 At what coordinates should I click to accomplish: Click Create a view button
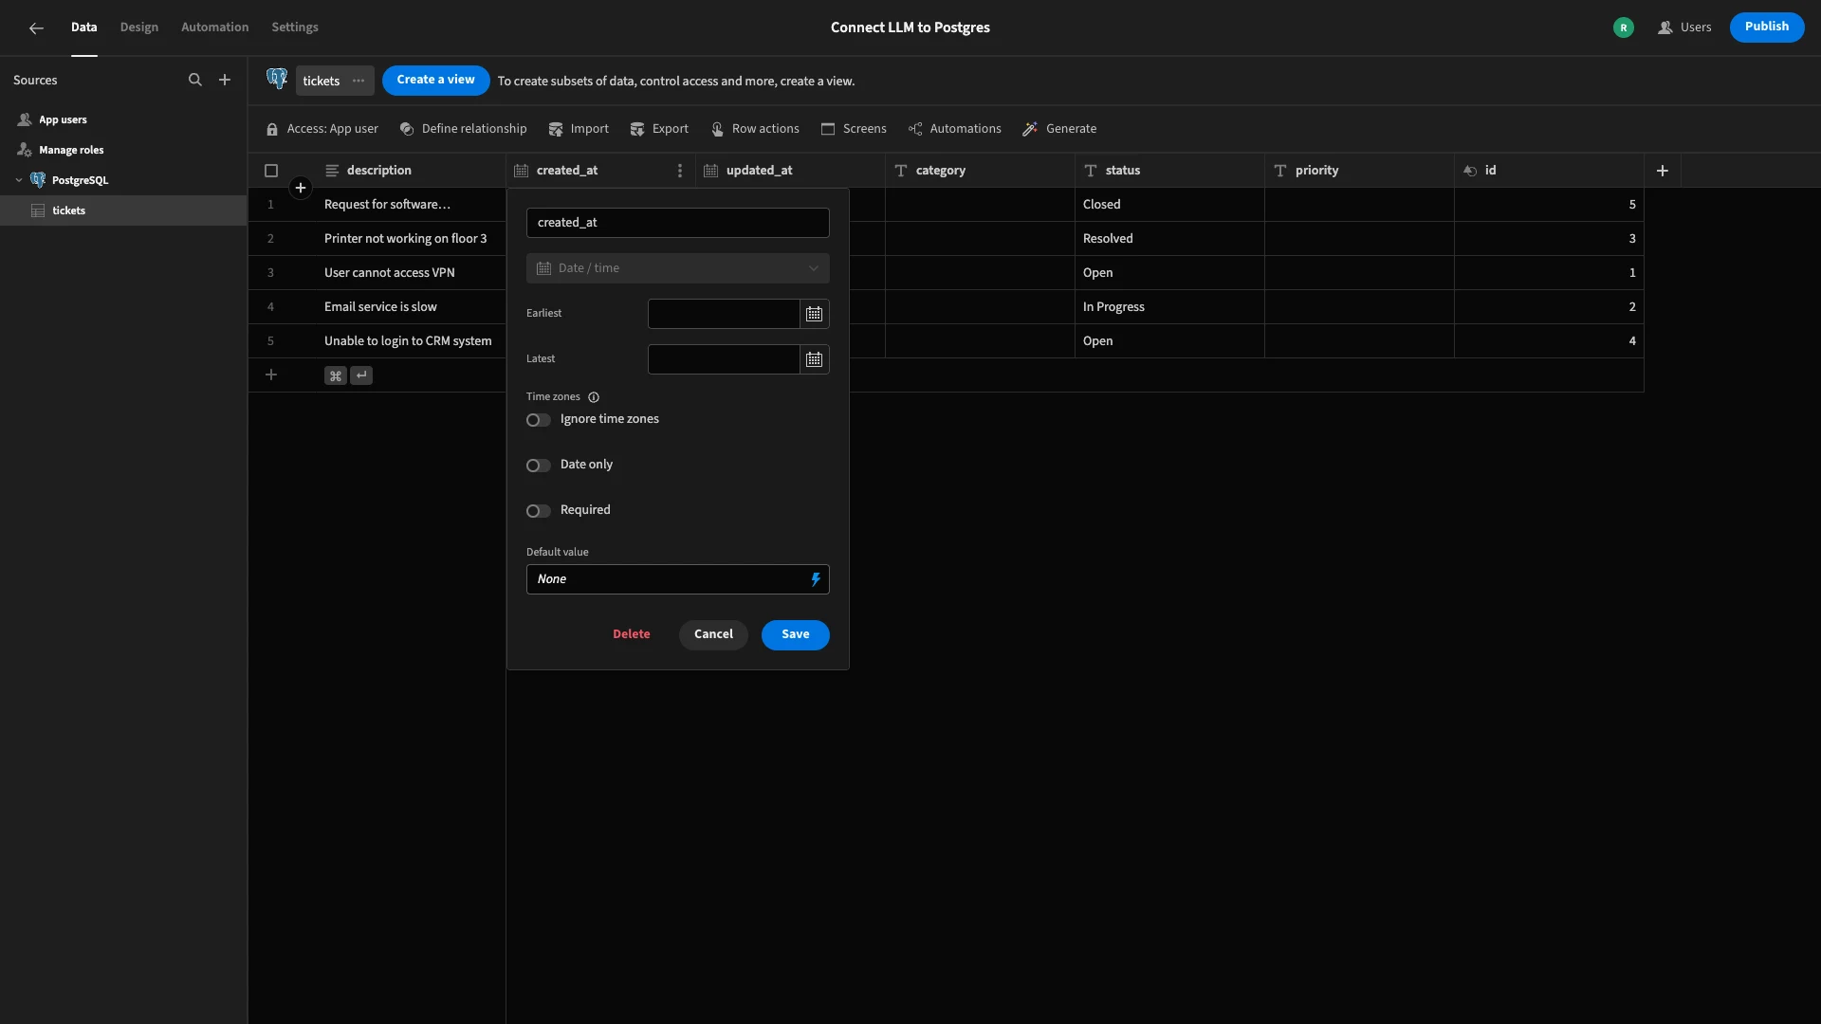(x=436, y=81)
